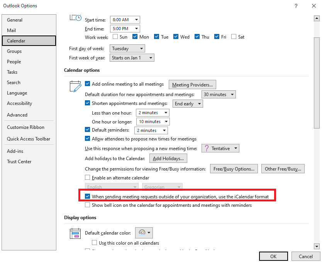Click the Other Free/Busy button
This screenshot has width=322, height=262.
[x=283, y=169]
